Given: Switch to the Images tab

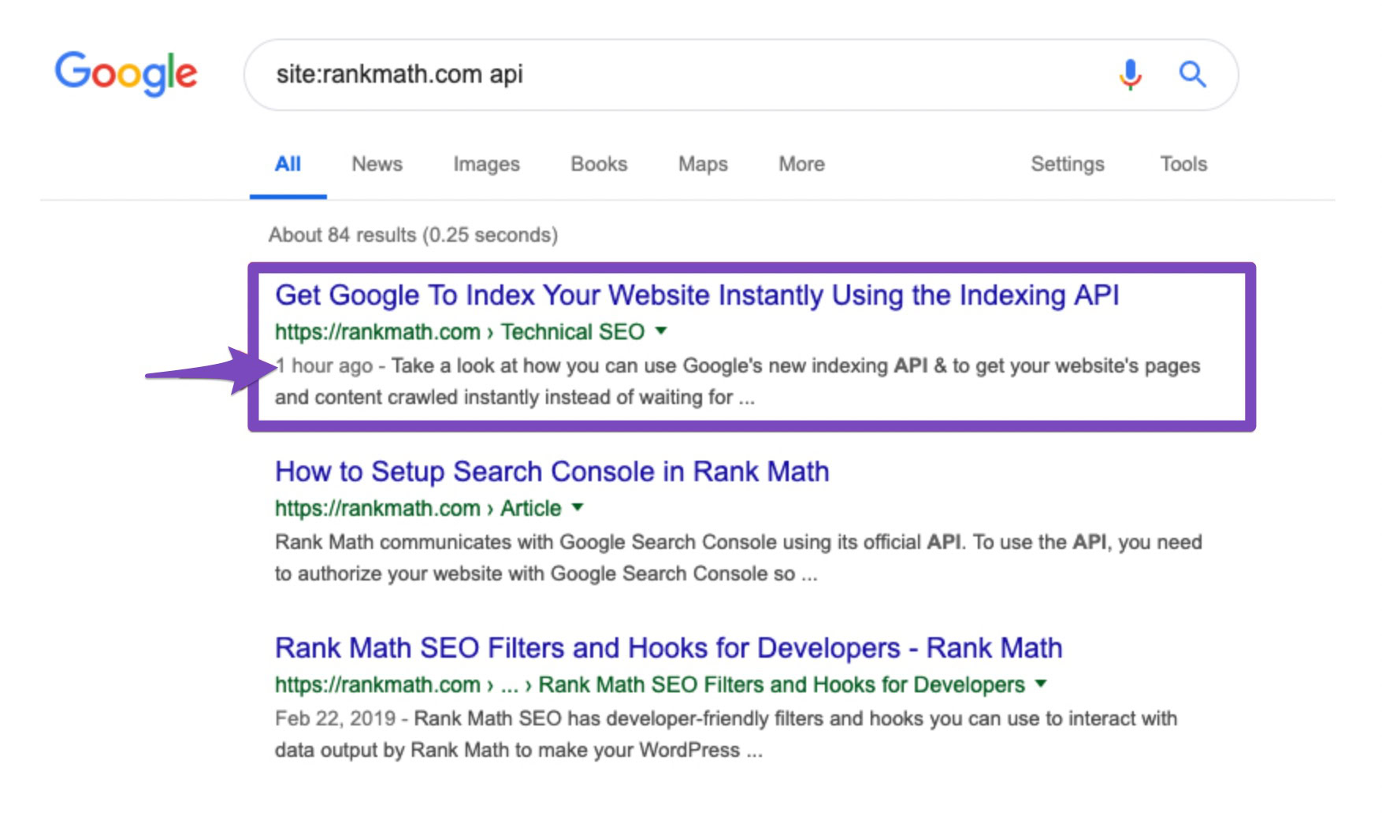Looking at the screenshot, I should 486,164.
